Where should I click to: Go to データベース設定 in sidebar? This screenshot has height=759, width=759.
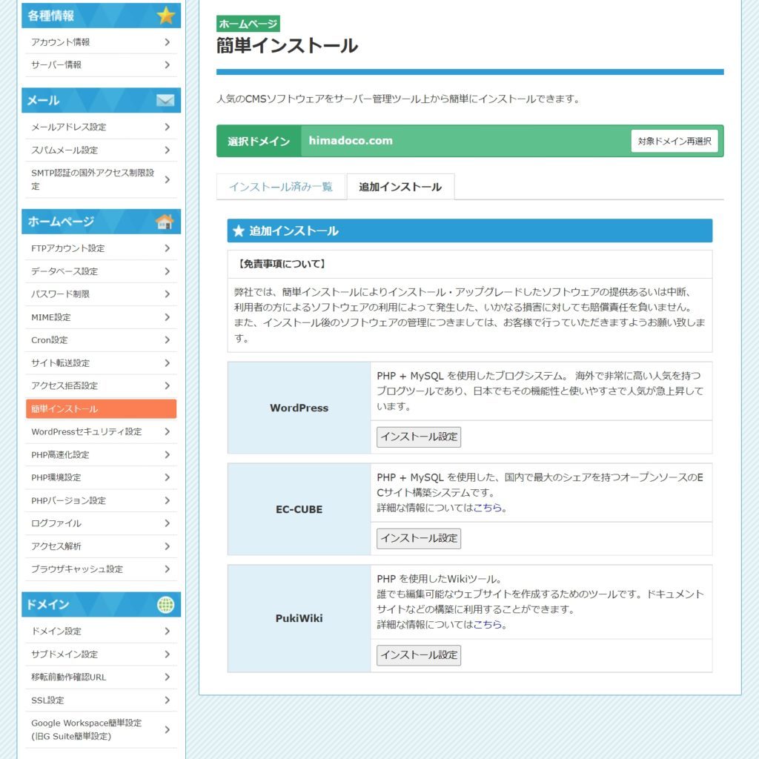tap(64, 271)
